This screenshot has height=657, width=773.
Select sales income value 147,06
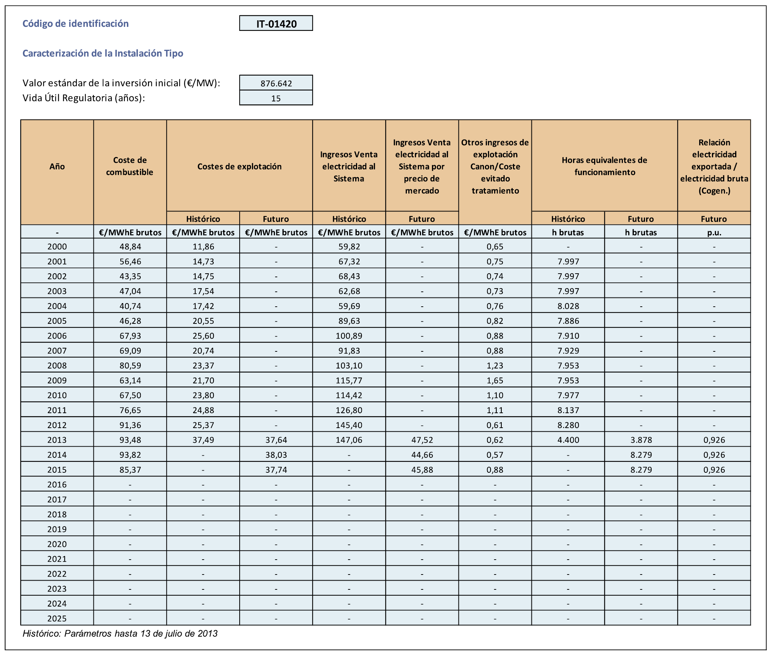(349, 440)
